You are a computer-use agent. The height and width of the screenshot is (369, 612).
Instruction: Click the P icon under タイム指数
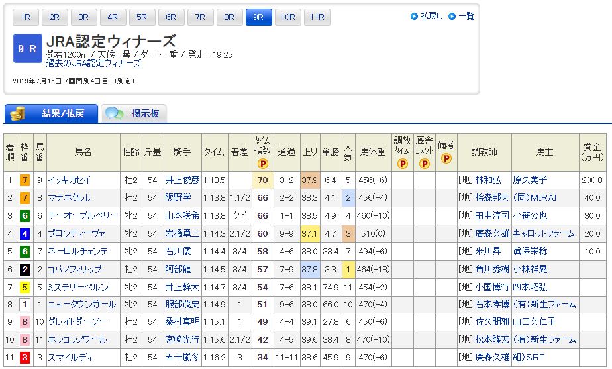coord(263,164)
